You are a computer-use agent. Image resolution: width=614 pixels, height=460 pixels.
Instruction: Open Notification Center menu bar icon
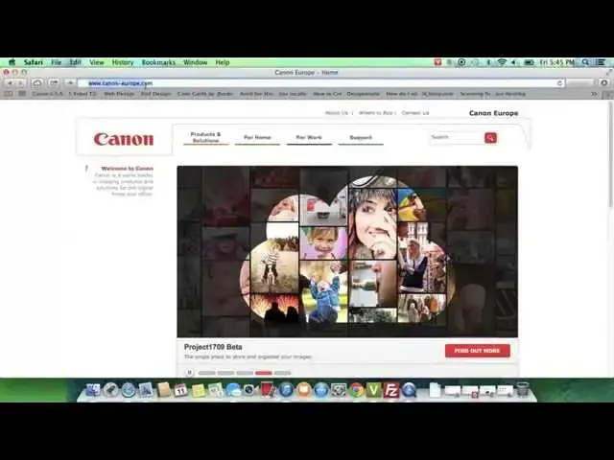601,62
